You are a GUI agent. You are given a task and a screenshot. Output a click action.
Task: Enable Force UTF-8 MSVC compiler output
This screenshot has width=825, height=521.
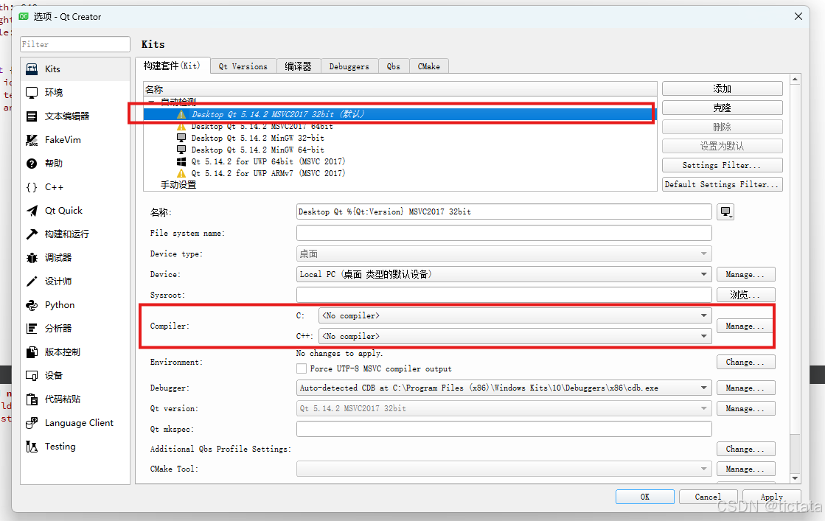[302, 369]
